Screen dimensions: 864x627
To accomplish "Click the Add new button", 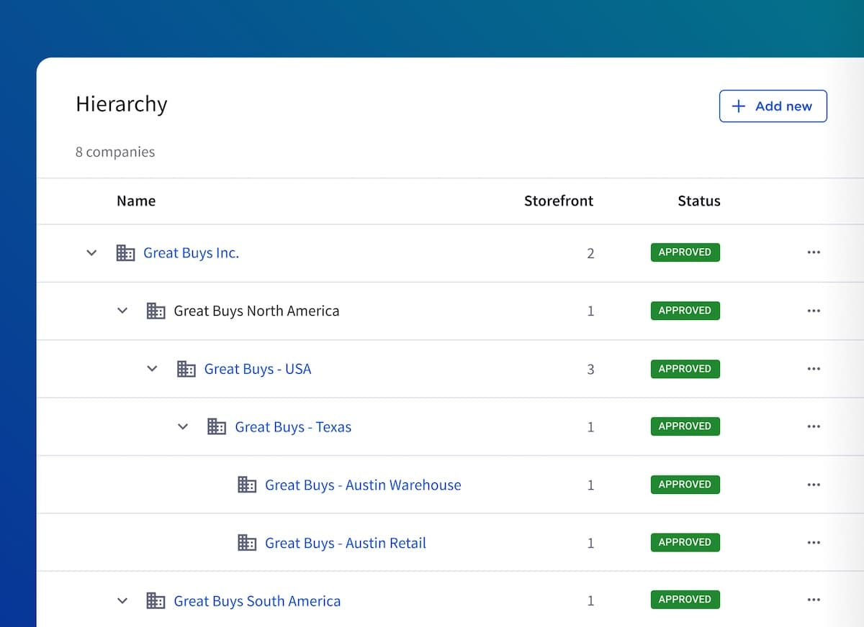I will (773, 106).
